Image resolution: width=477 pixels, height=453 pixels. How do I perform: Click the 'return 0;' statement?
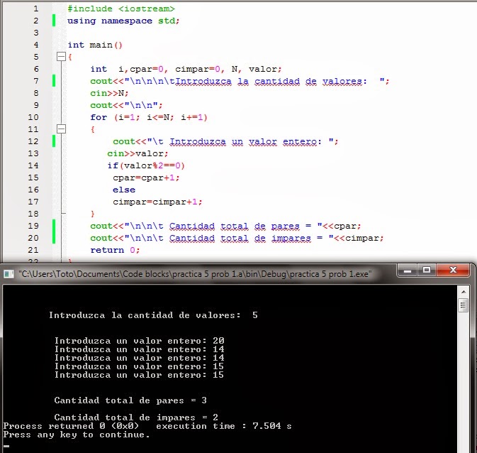point(115,250)
